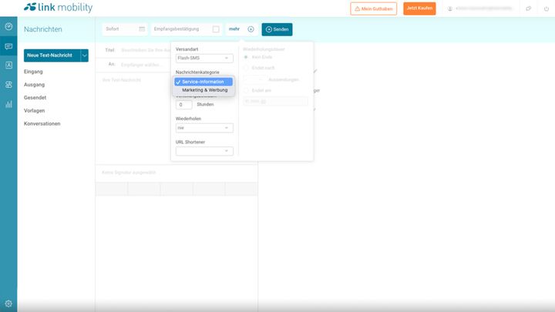Click the speech bubble icon in header
Screen dimensions: 555x312
[528, 8]
